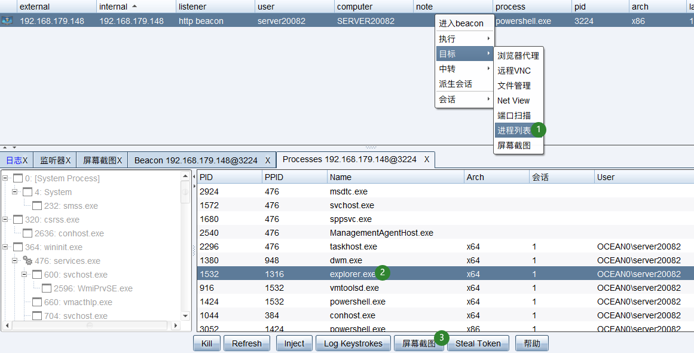Collapse the 600: svchost.exe node
The width and height of the screenshot is (694, 353).
(25, 275)
